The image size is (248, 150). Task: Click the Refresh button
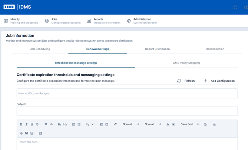coord(186,81)
